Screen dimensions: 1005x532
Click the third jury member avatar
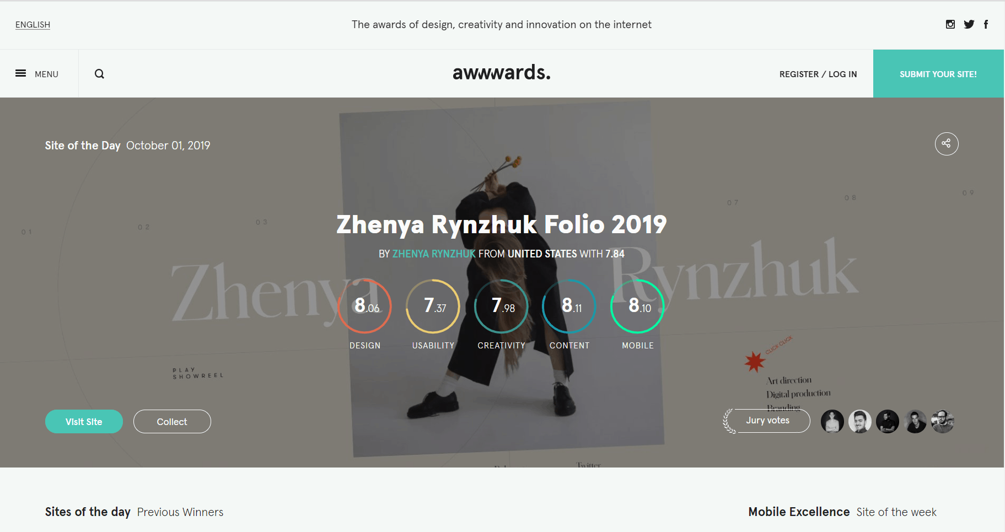click(888, 422)
